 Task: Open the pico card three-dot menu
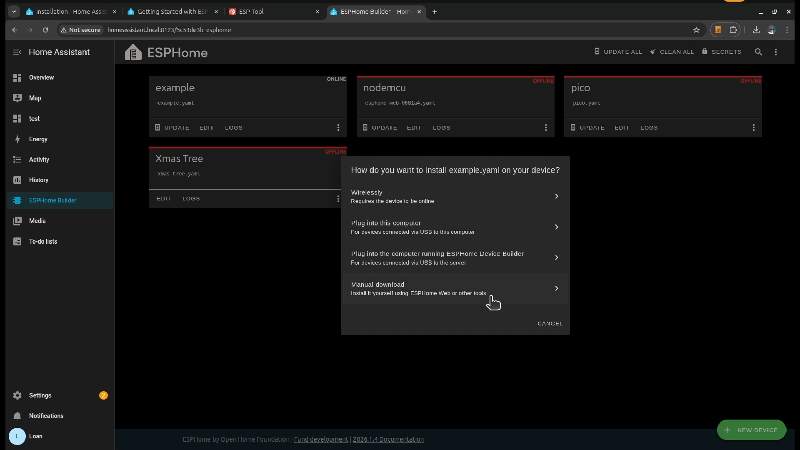click(754, 127)
